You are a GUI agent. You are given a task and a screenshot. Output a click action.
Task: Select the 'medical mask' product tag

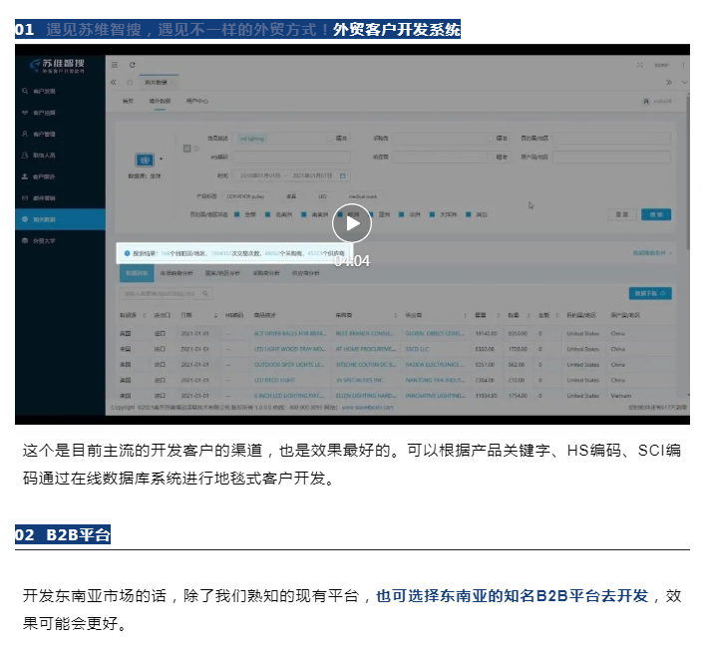click(363, 196)
